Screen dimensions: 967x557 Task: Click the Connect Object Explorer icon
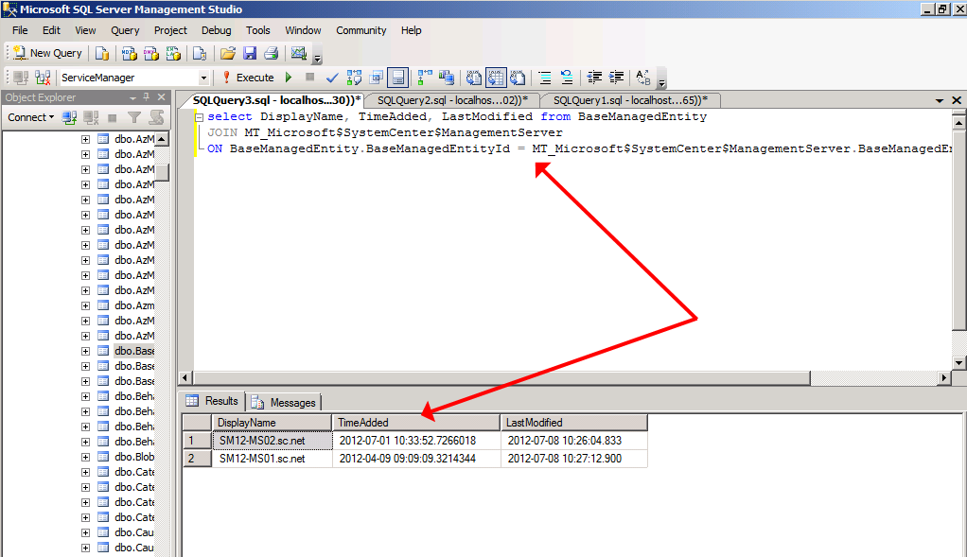(69, 117)
